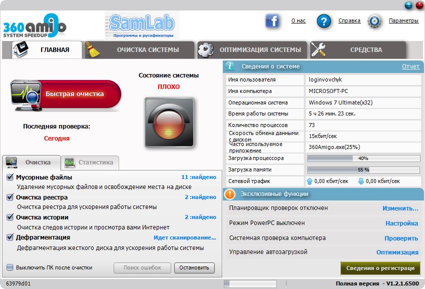Viewport: 425px width, 289px height.
Task: Click the Отчет report link
Action: pyautogui.click(x=410, y=66)
